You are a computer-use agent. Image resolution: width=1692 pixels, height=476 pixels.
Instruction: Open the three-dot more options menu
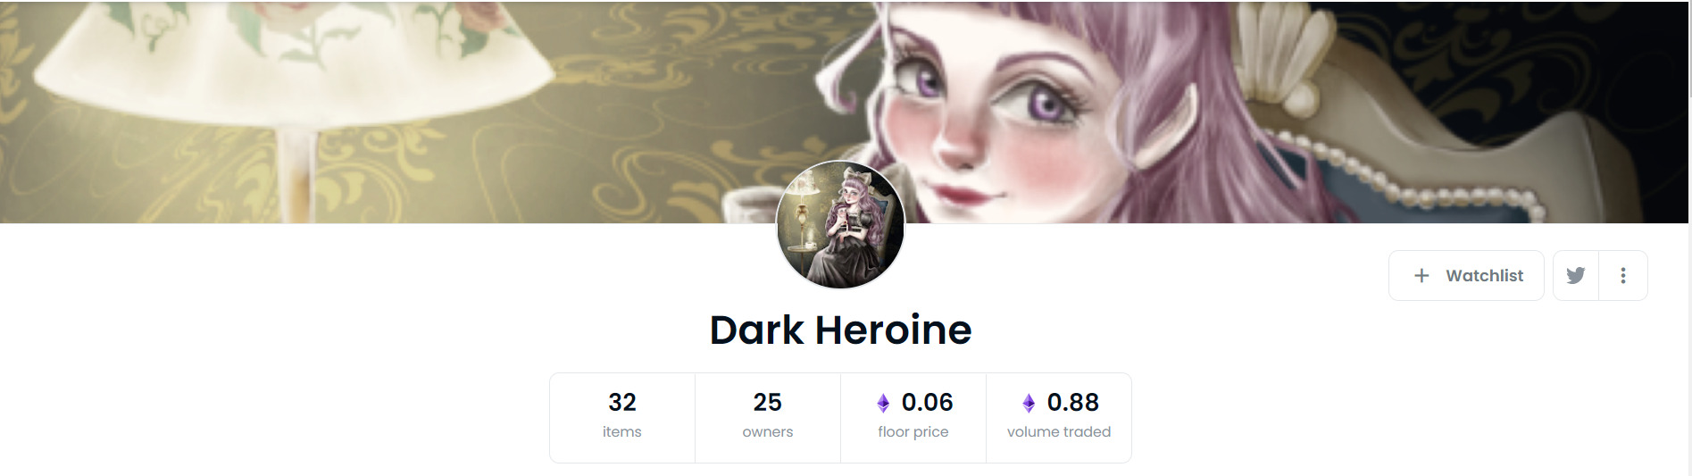(1623, 276)
